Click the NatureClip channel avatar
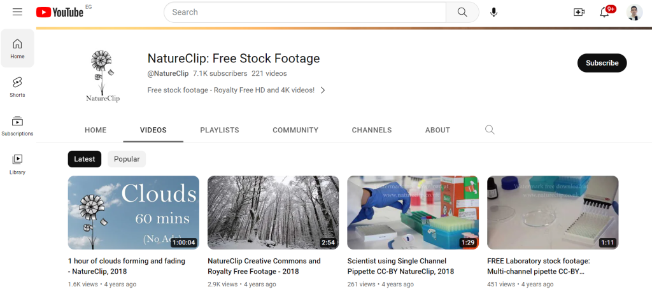This screenshot has width=652, height=308. 103,76
